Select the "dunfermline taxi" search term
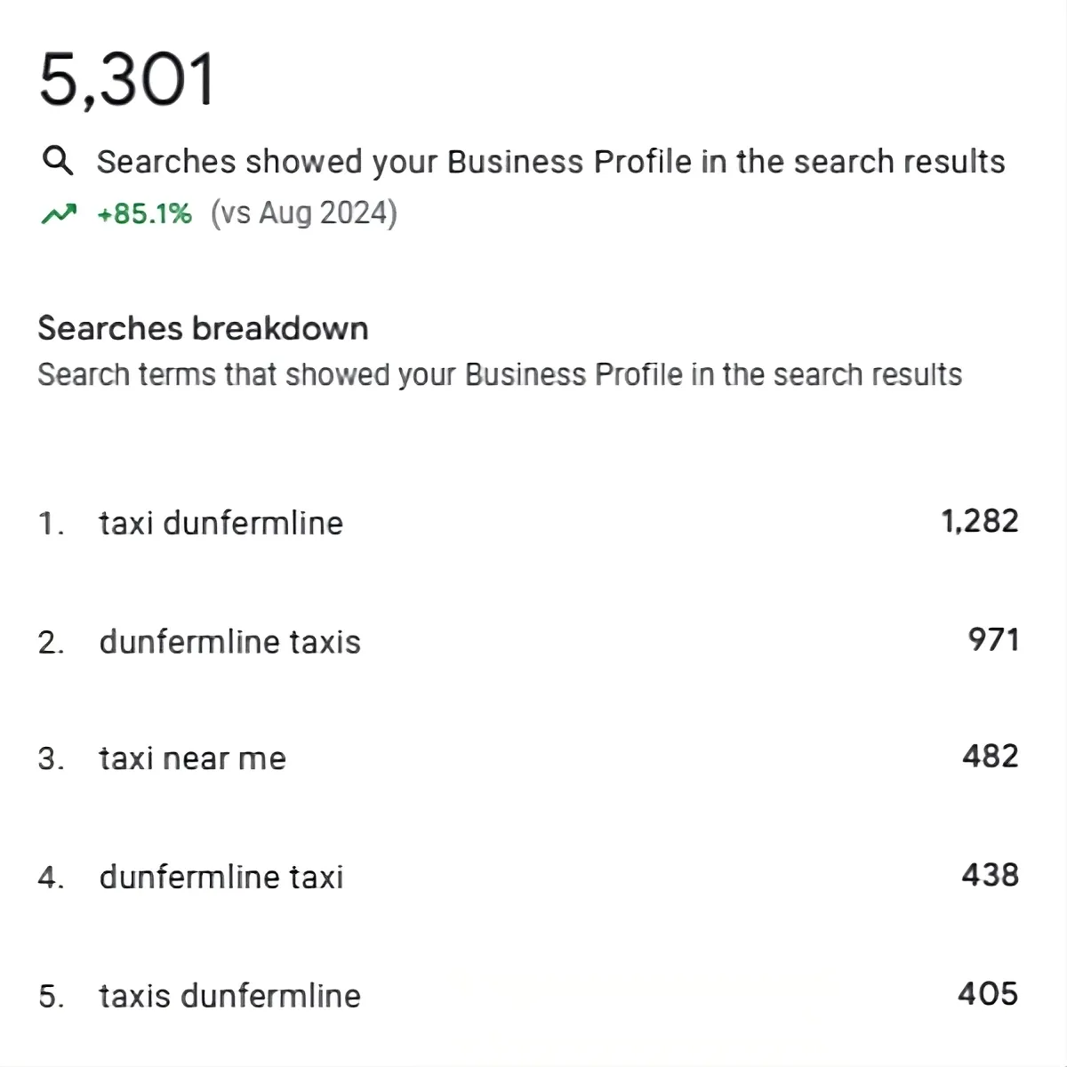This screenshot has height=1067, width=1067. pos(221,878)
